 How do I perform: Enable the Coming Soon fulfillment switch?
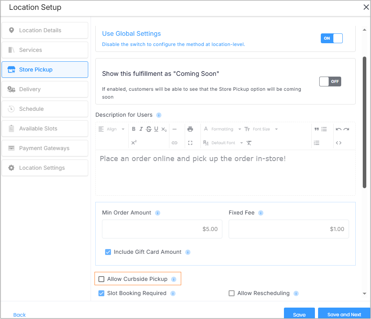click(330, 82)
